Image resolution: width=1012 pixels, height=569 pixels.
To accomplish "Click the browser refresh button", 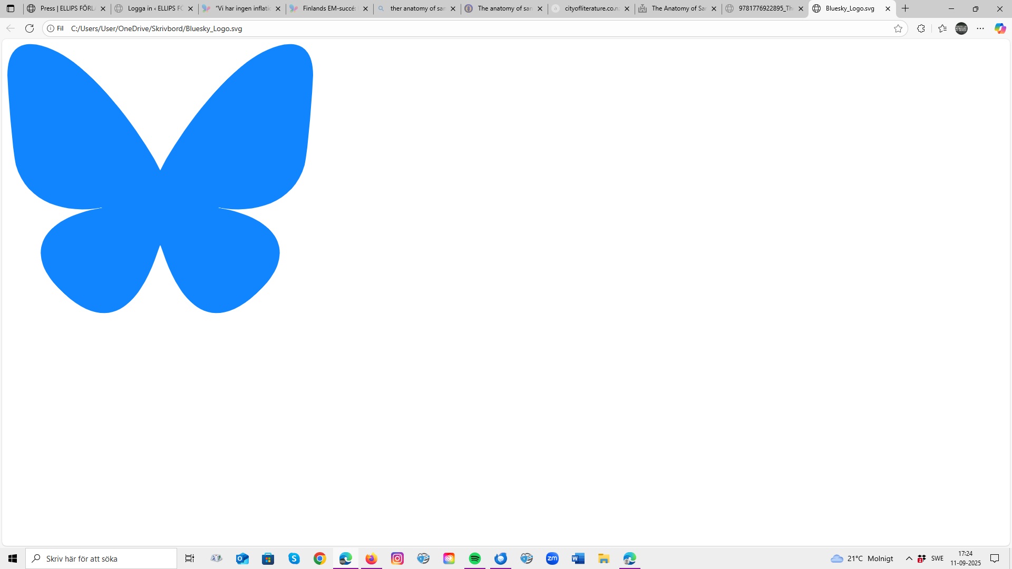I will (30, 28).
